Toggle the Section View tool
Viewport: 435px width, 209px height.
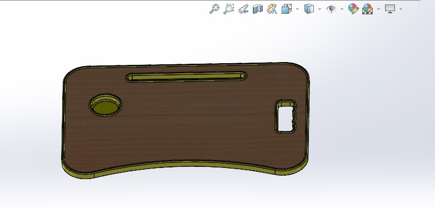click(x=258, y=9)
